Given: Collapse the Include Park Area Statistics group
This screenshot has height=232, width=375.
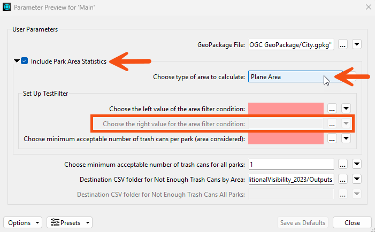Looking at the screenshot, I should point(17,61).
